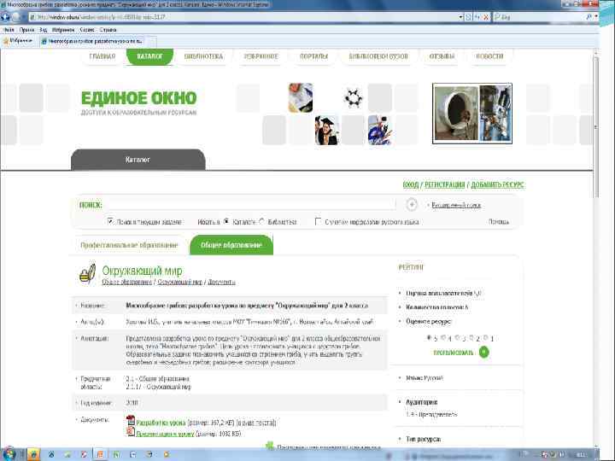
Task: Open the first pinned taskbar icon next to Start
Action: click(x=33, y=454)
